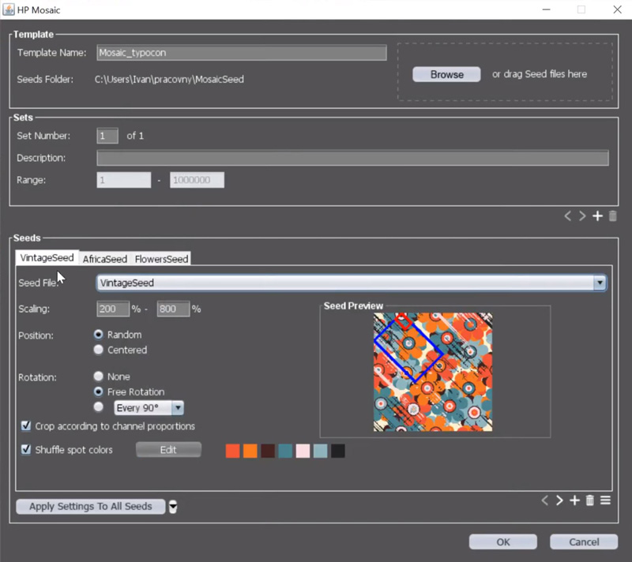This screenshot has width=632, height=562.
Task: Pick the light blue spot color swatch
Action: [321, 451]
